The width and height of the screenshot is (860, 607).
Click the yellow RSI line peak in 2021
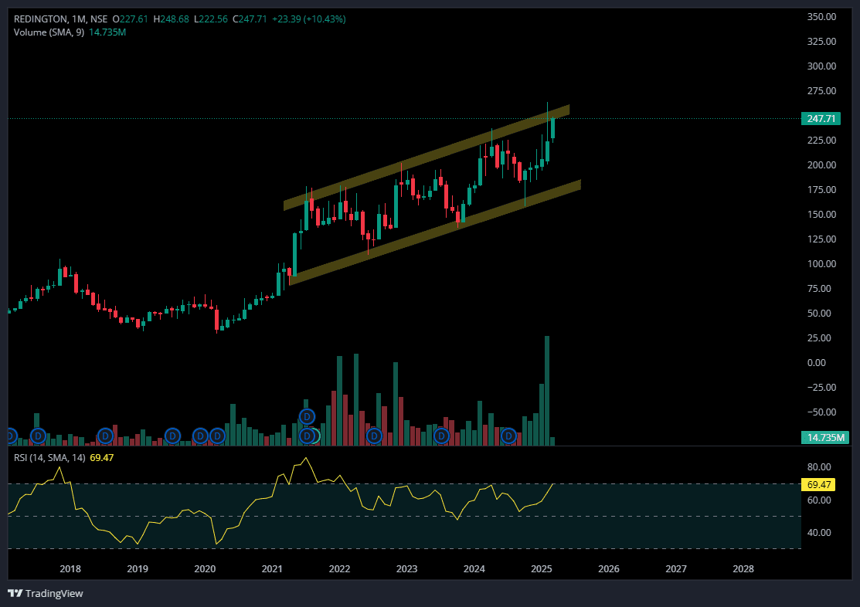(306, 459)
